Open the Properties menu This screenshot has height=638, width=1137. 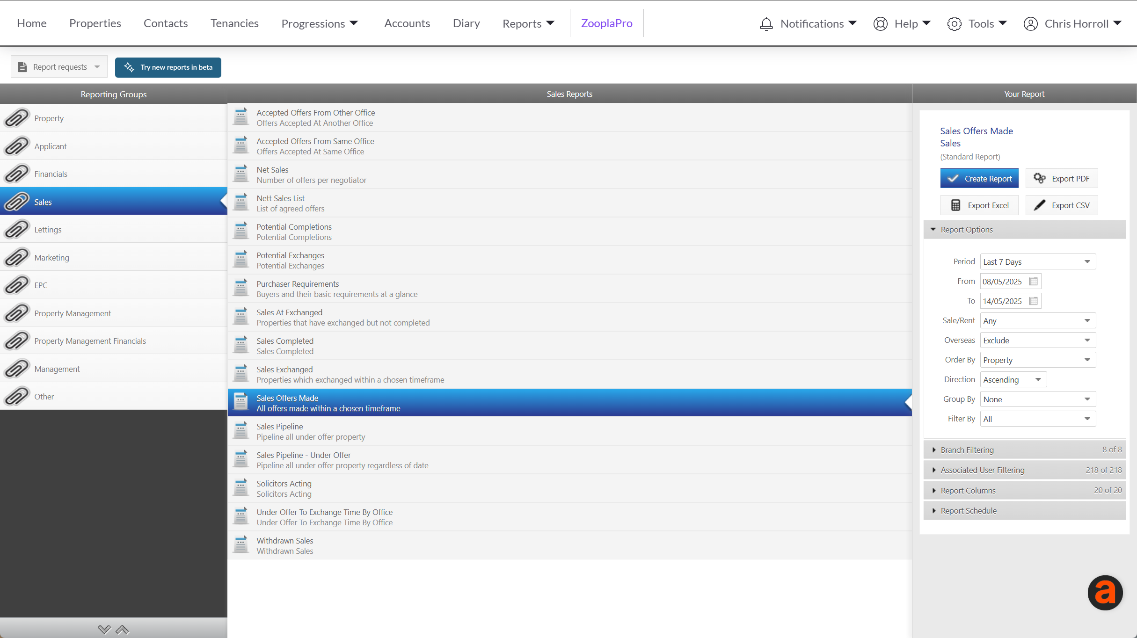95,23
